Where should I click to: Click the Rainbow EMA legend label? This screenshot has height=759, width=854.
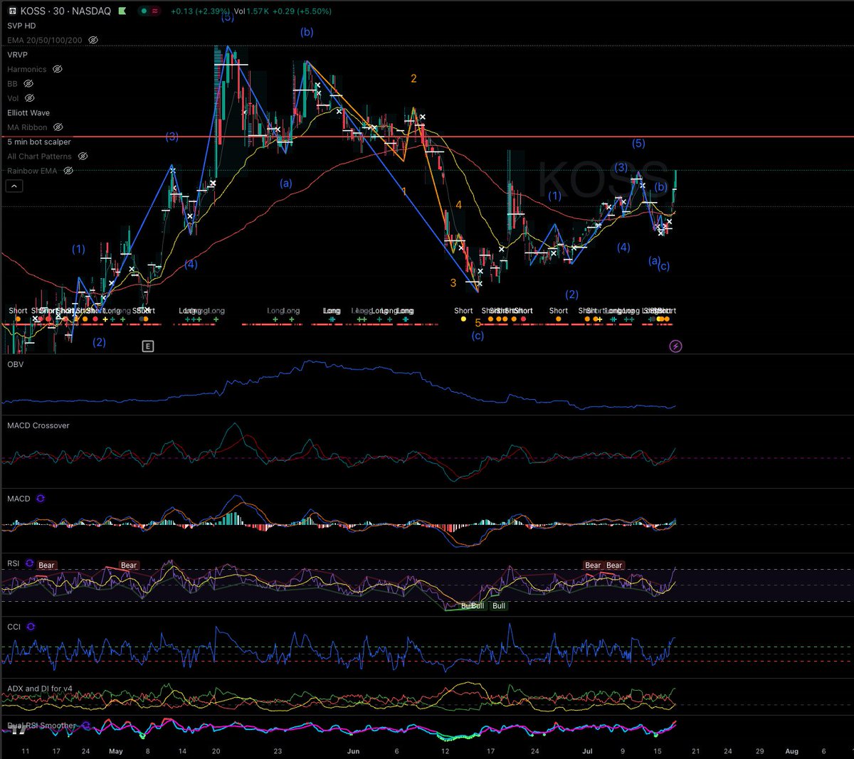[32, 171]
